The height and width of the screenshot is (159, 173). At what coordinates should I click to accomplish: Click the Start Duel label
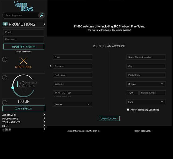coord(23,67)
